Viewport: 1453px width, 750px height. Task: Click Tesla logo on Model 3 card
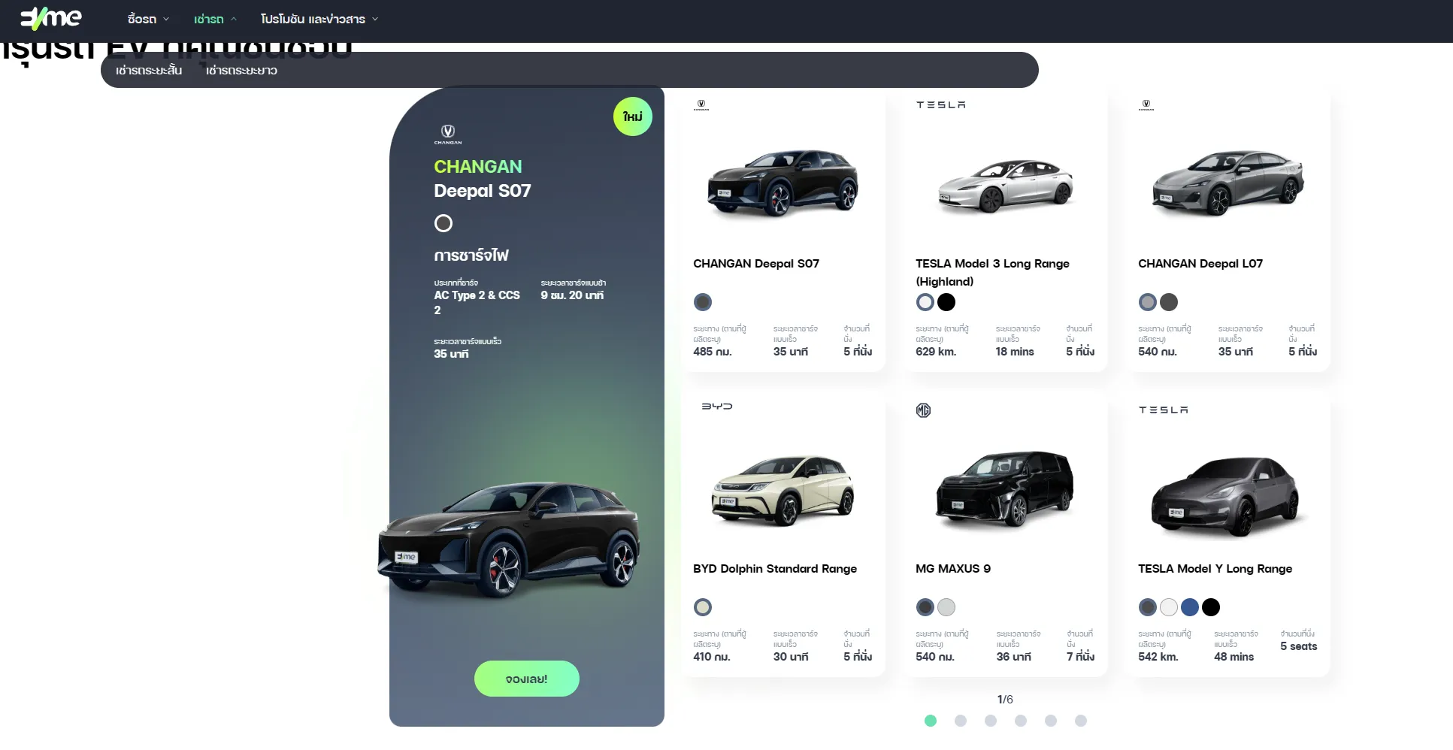(x=940, y=104)
